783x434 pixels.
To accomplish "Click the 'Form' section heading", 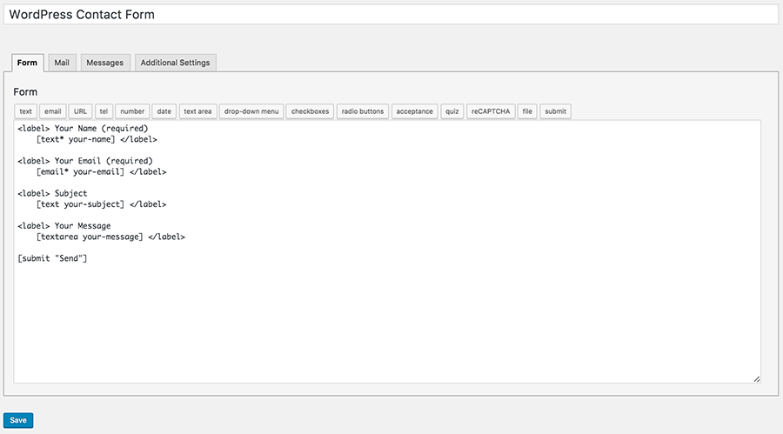I will (x=25, y=92).
